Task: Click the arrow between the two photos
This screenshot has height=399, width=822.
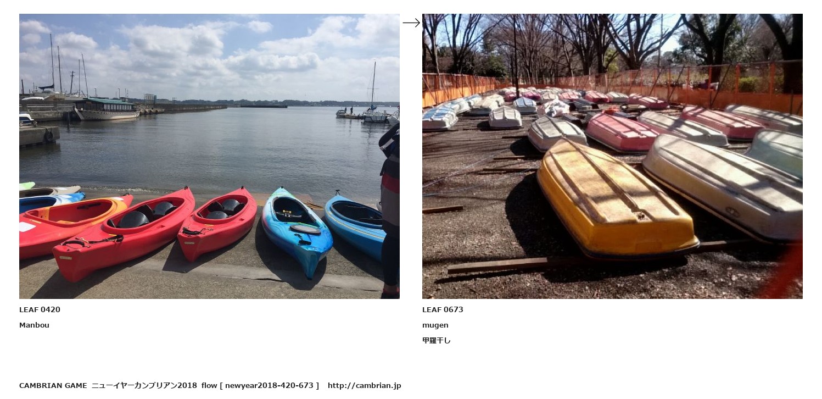Action: coord(411,23)
